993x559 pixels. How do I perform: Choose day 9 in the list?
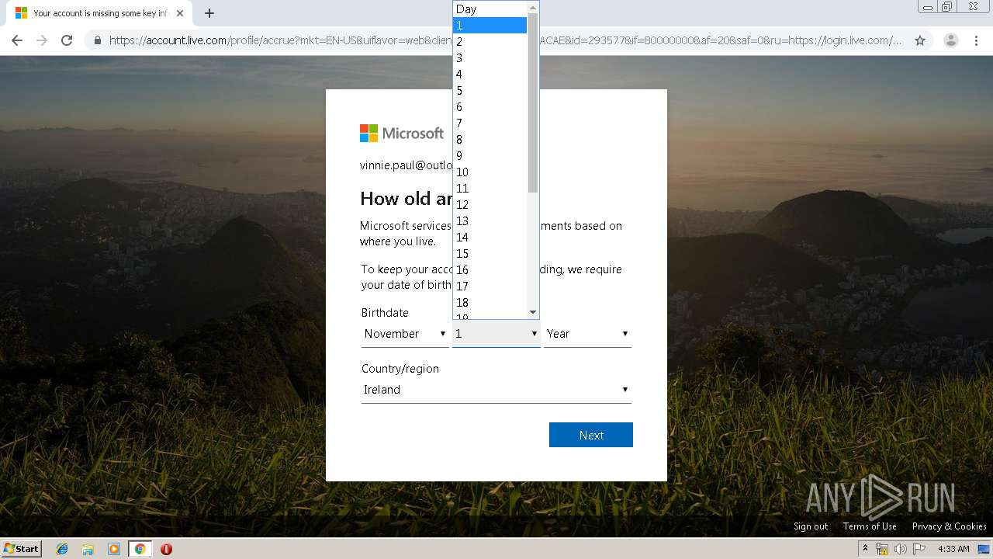[490, 156]
